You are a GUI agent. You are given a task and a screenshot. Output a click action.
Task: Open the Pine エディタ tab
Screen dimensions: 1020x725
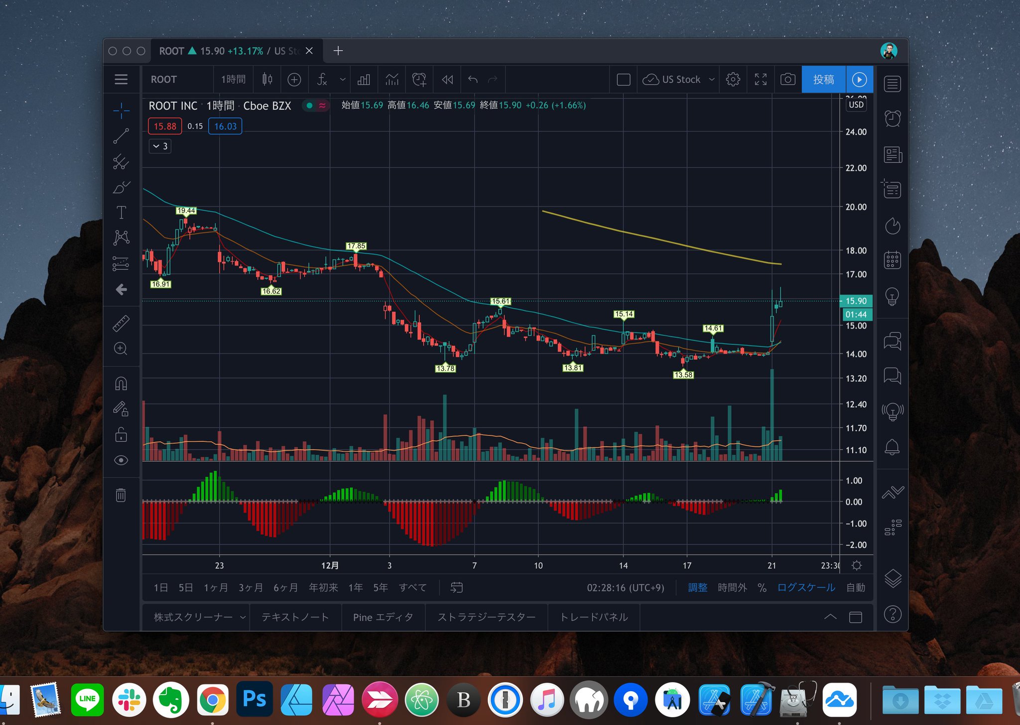point(383,617)
